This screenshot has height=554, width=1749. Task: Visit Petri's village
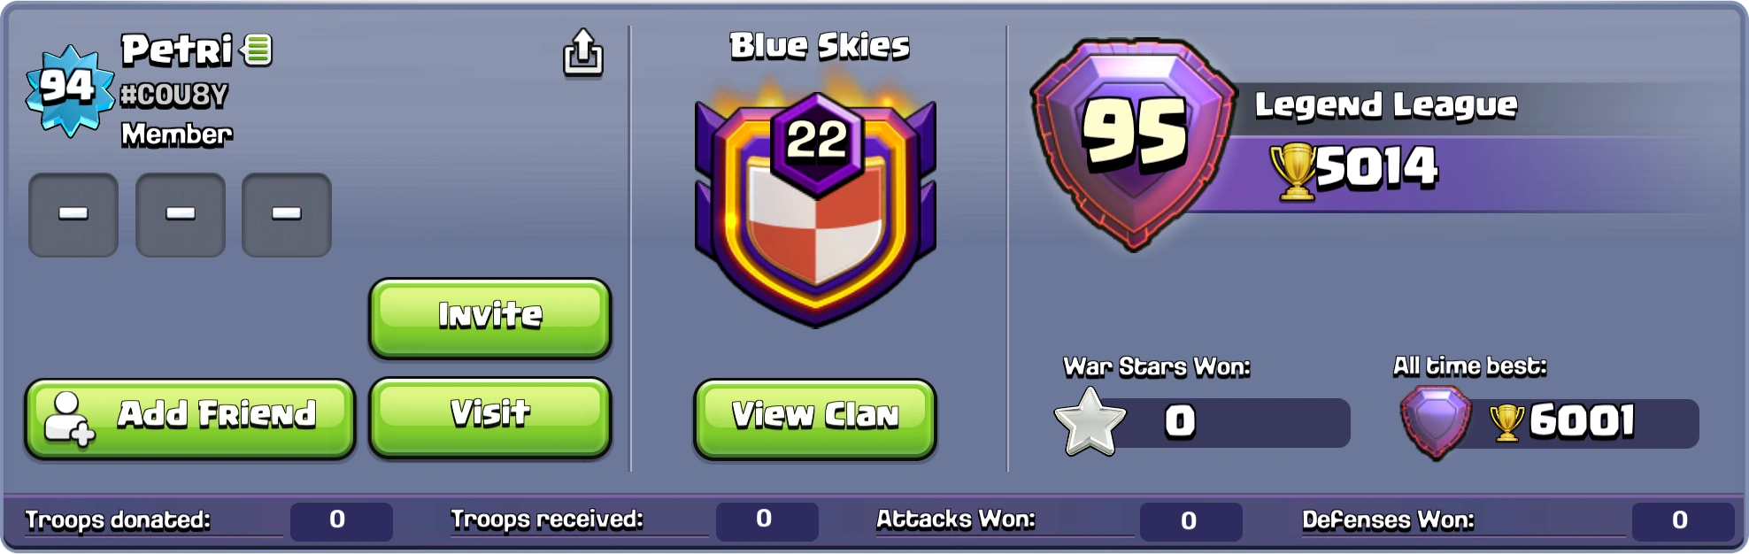coord(490,418)
